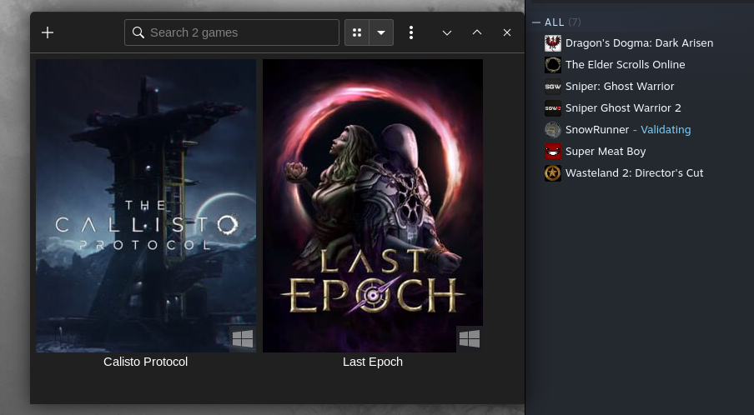Click the magnifier icon in search box
This screenshot has width=754, height=415.
138,32
